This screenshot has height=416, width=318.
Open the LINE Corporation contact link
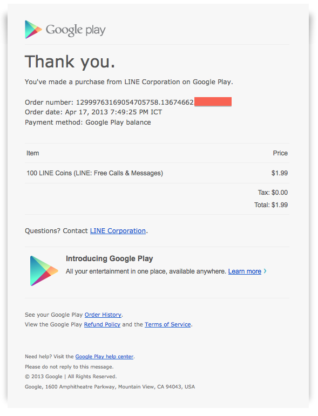[x=118, y=231]
